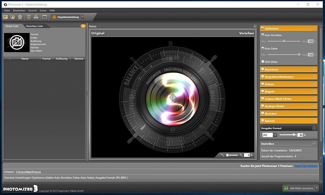Toggle the Optimieren checkbox
Screen dimensions: 325x195
tap(262, 28)
